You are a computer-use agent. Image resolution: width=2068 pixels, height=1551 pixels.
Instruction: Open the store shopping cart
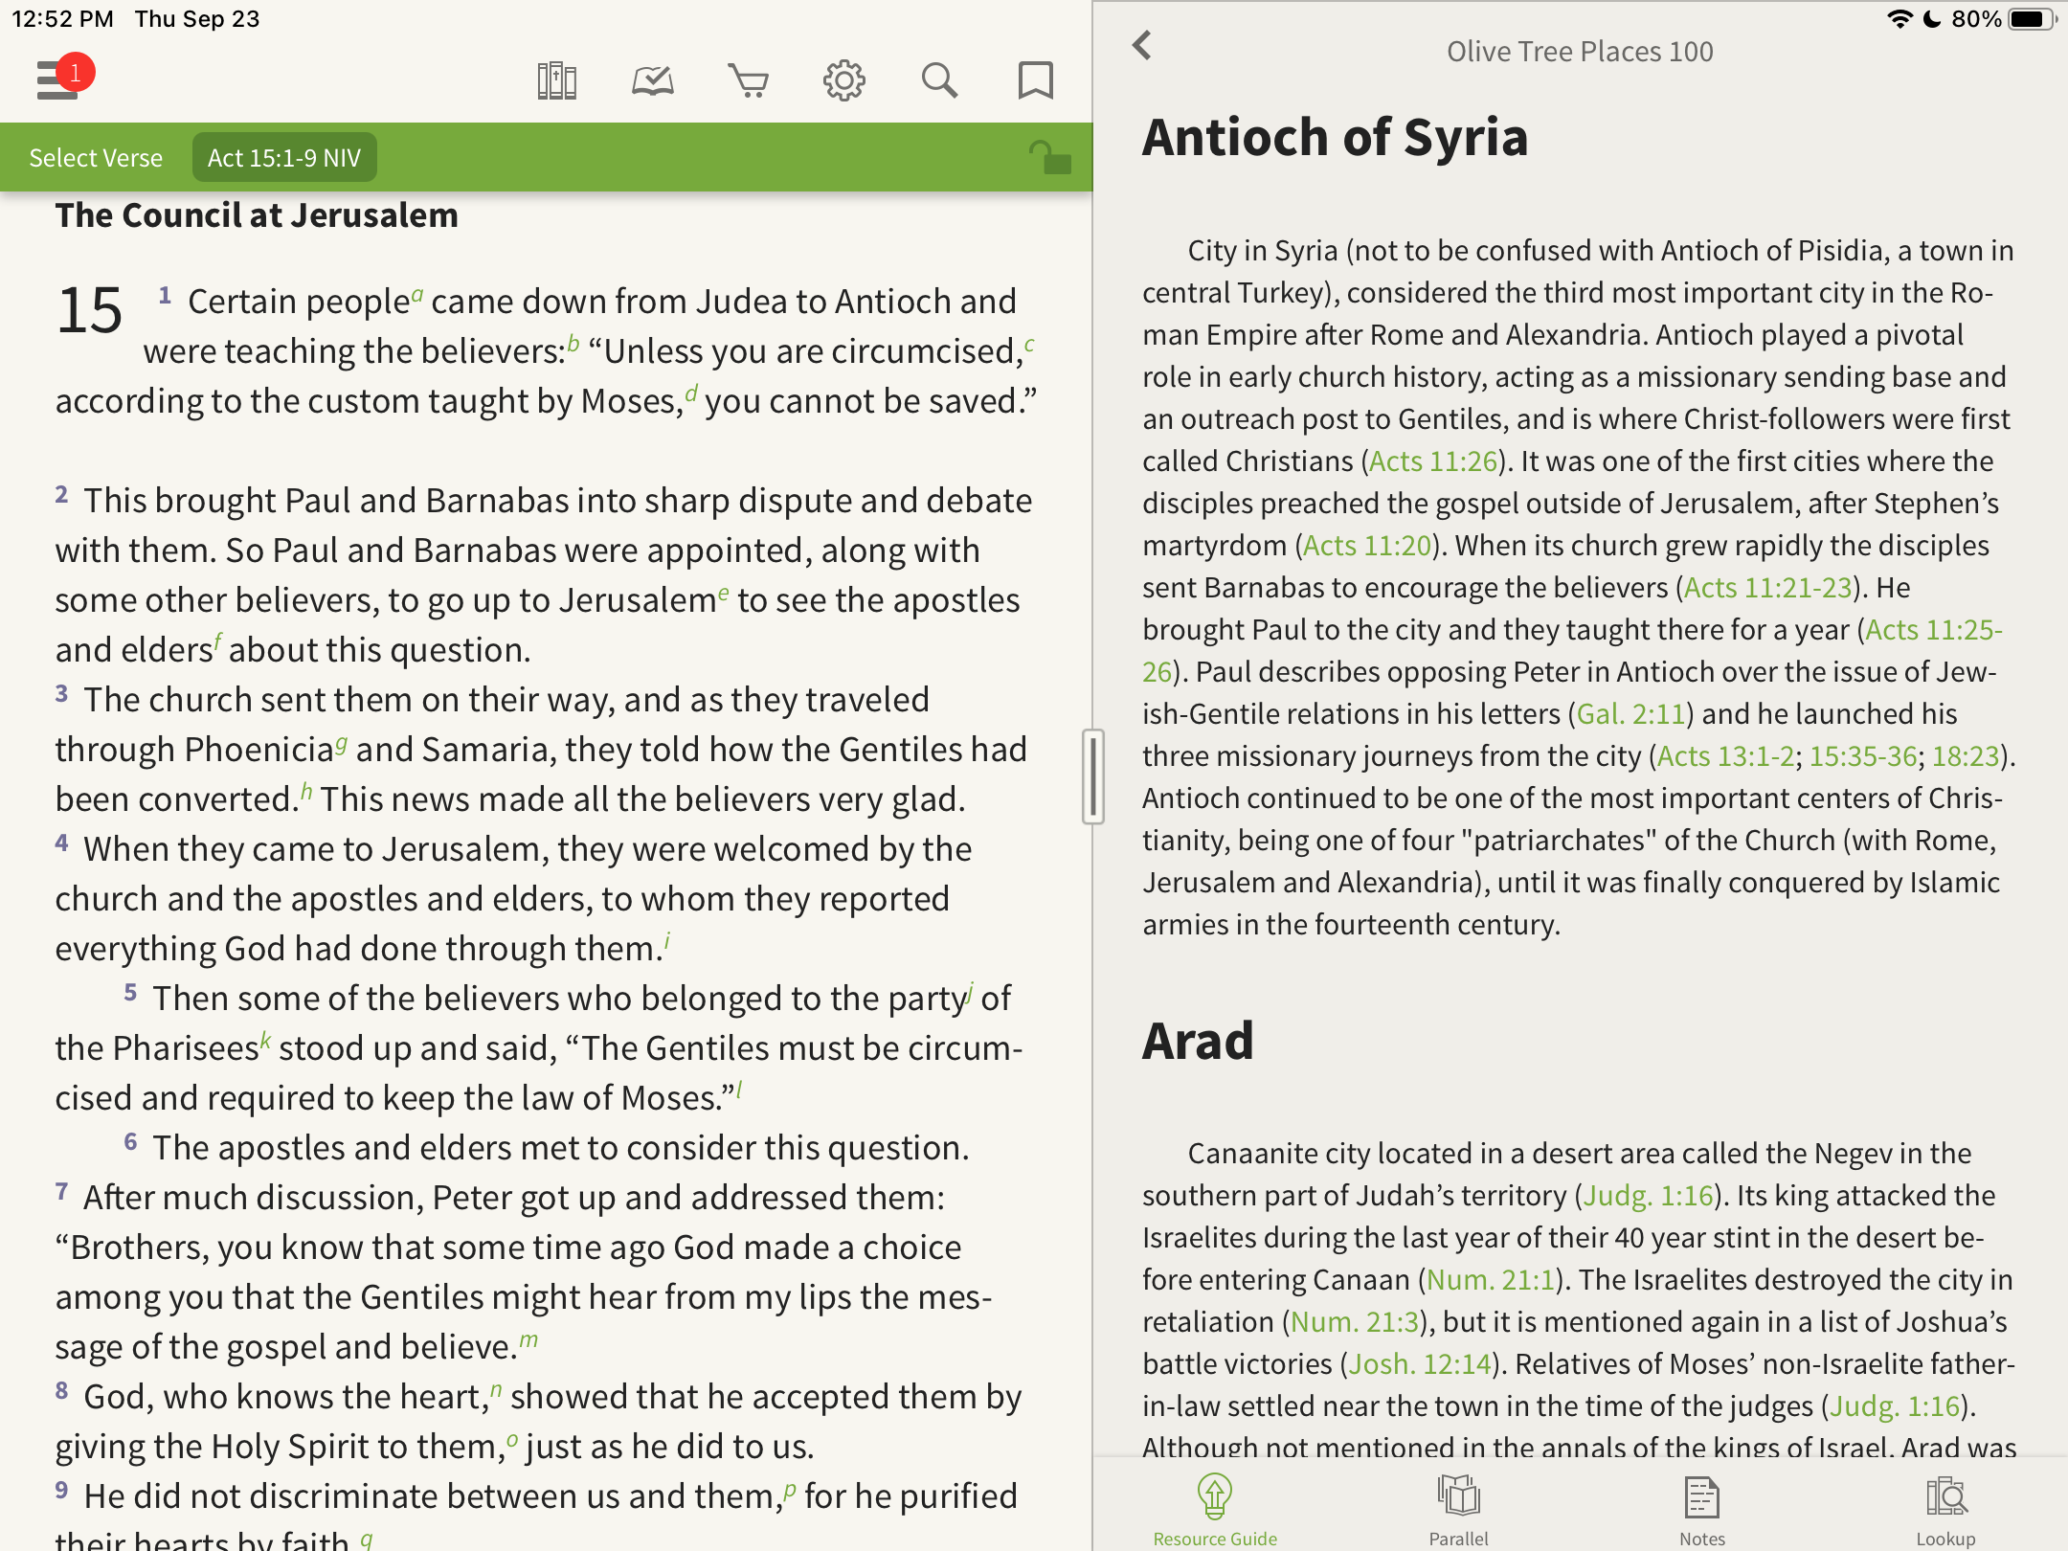click(x=748, y=81)
